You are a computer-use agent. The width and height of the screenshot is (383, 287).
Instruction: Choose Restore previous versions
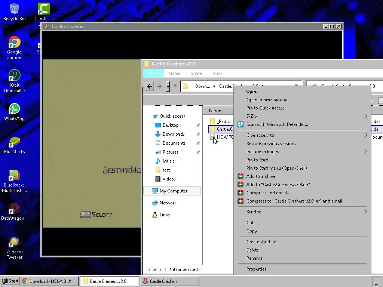tap(302, 143)
